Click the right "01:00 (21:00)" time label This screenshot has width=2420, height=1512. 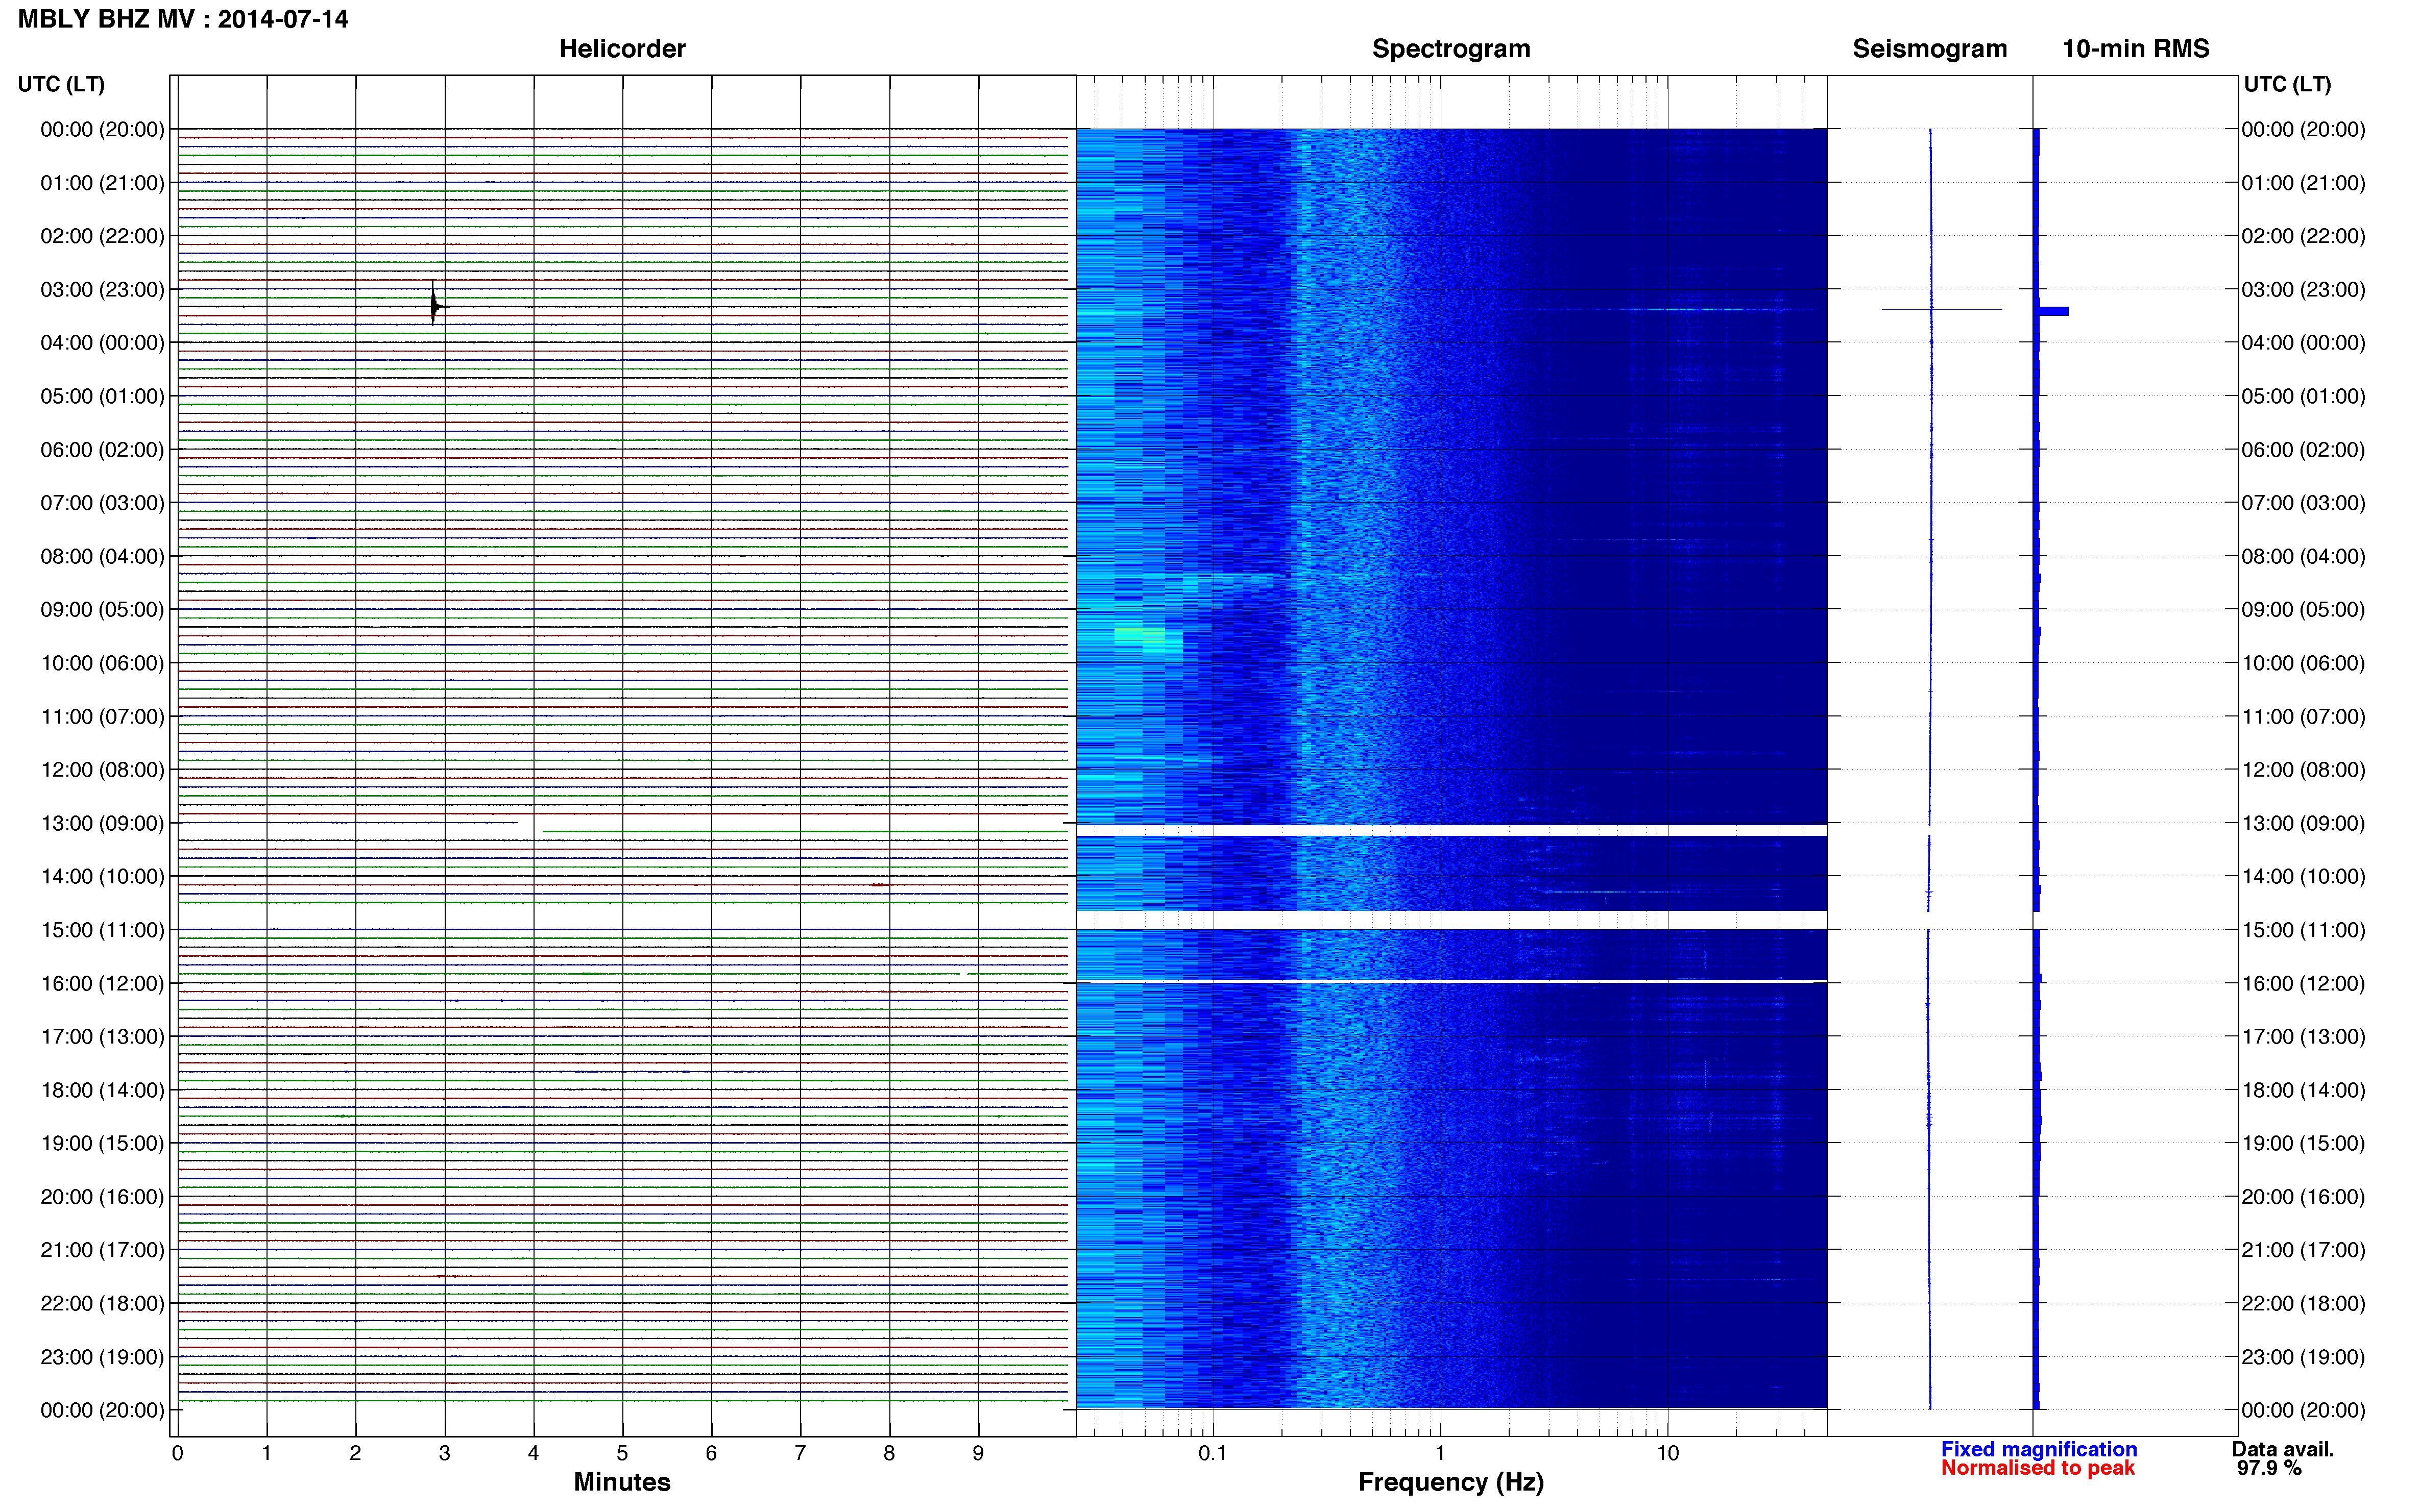[2303, 183]
